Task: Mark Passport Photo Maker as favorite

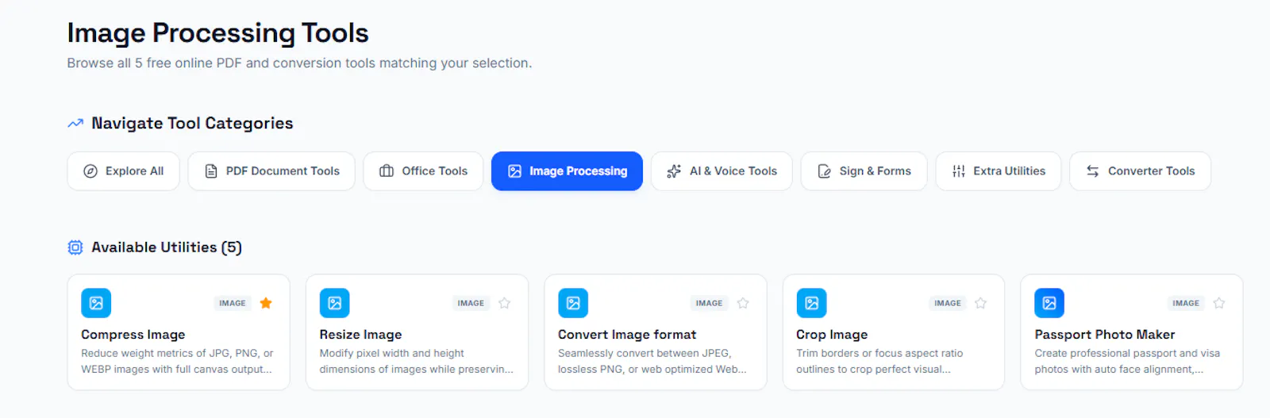Action: pyautogui.click(x=1219, y=303)
